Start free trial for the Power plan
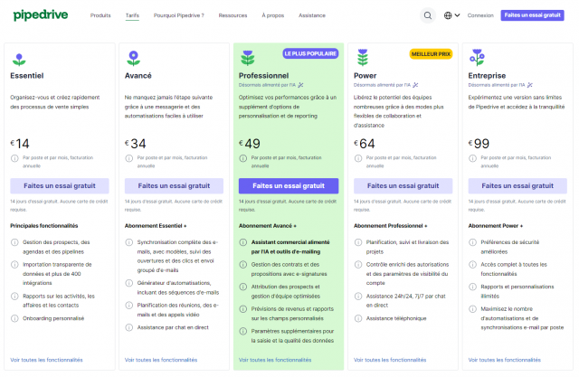579x377 pixels. (403, 186)
